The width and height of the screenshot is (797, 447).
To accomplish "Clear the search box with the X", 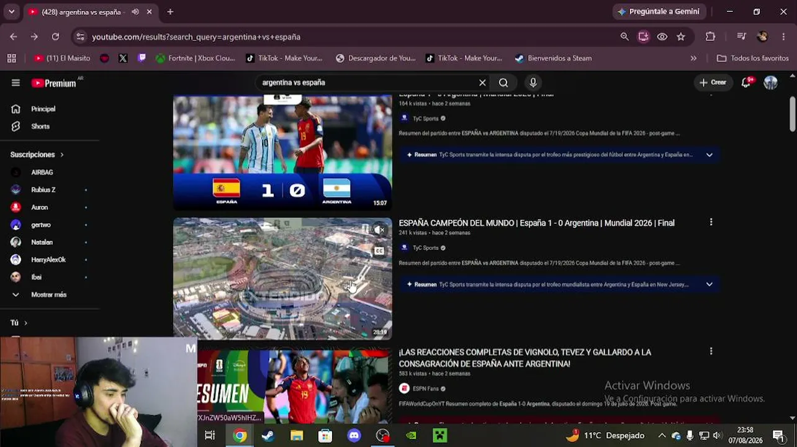I will [482, 83].
